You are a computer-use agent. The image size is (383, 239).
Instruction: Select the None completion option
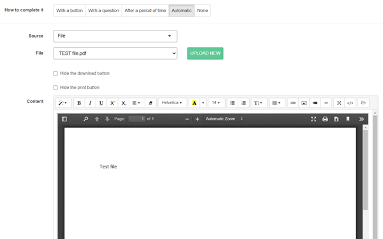203,10
